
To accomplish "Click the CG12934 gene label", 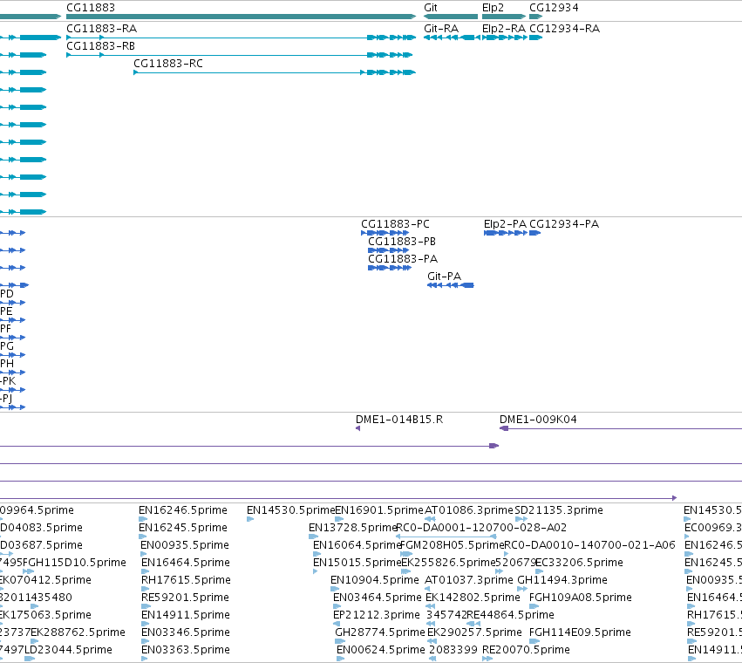I will (x=554, y=8).
